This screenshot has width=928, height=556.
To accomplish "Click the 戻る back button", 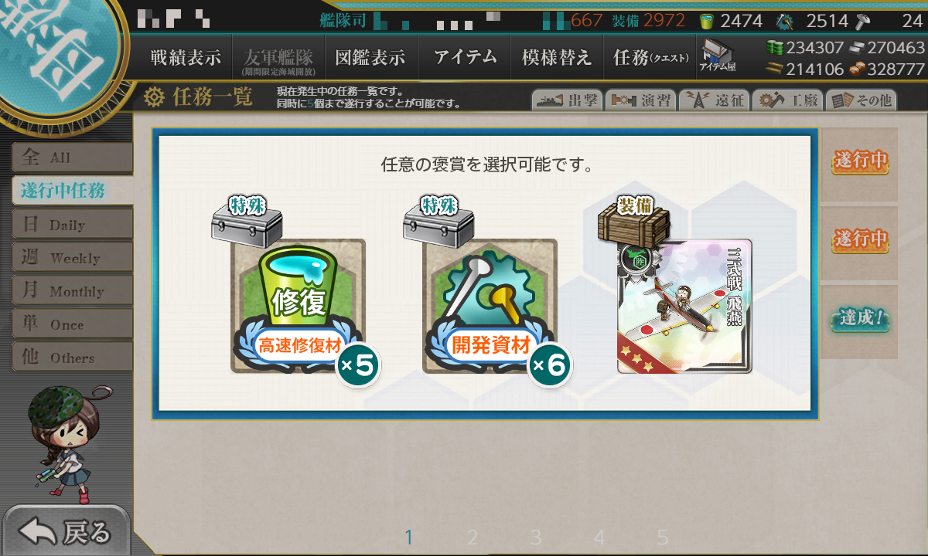I will 65,531.
